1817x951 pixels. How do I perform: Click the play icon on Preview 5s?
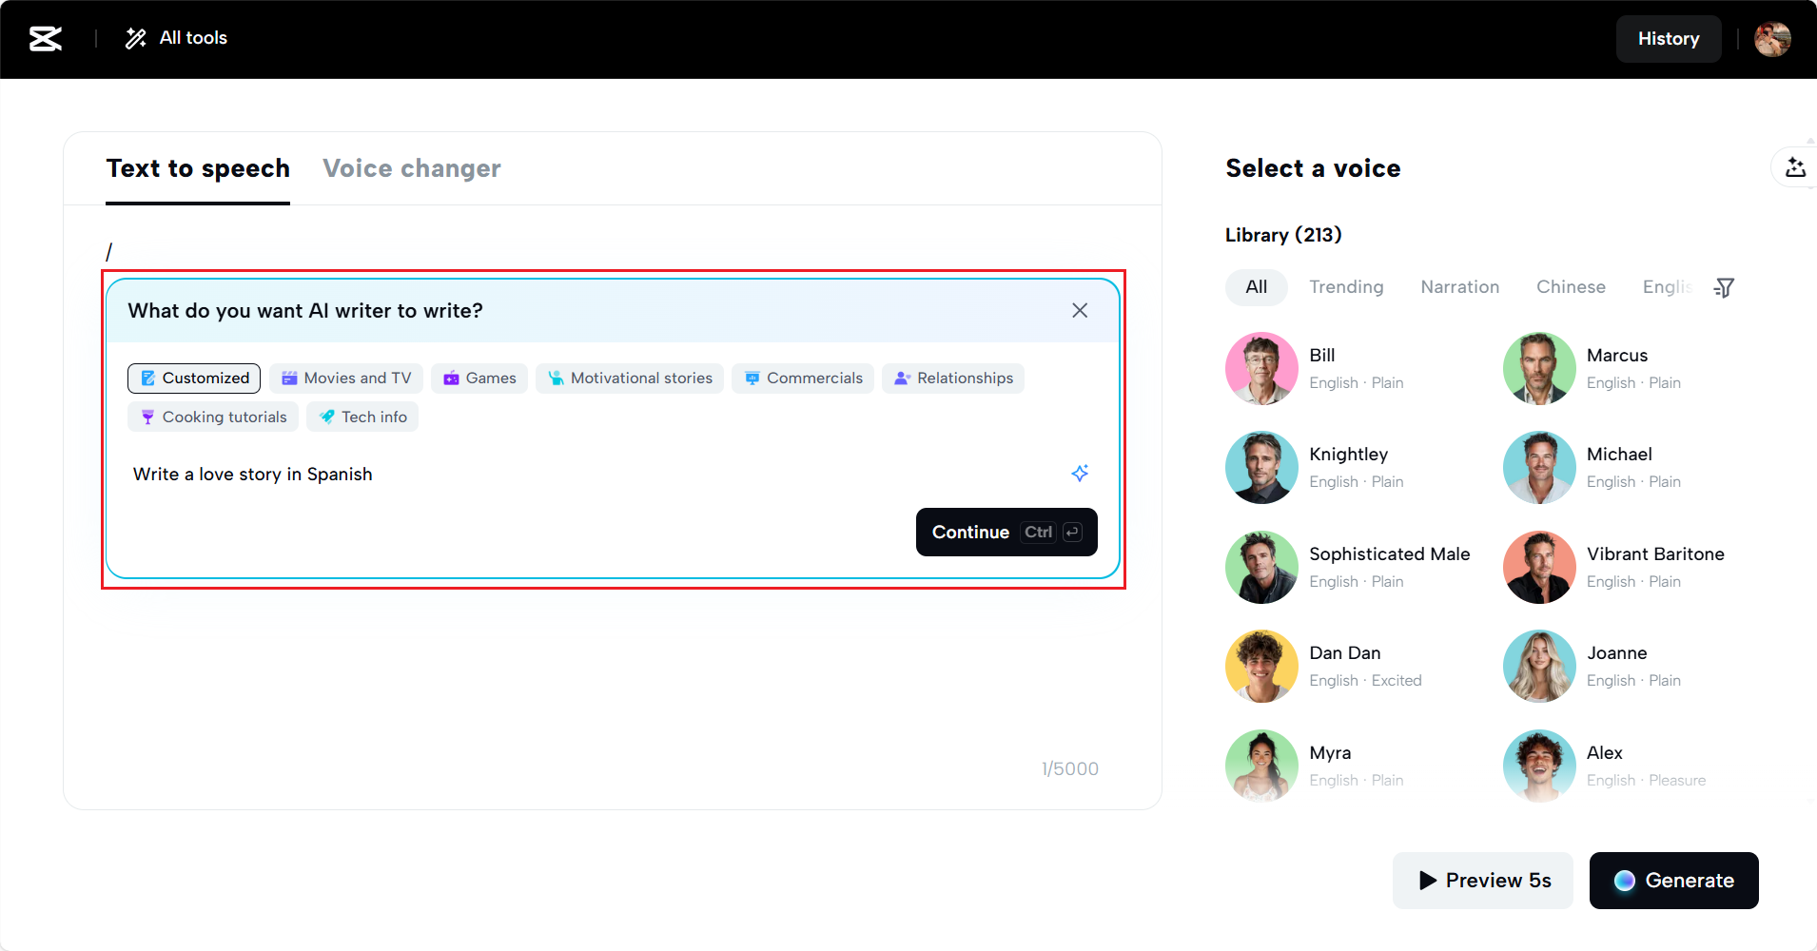(x=1426, y=881)
